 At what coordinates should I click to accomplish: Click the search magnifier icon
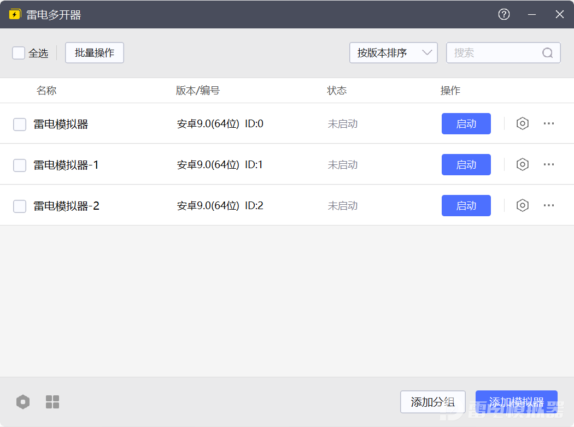coord(547,53)
